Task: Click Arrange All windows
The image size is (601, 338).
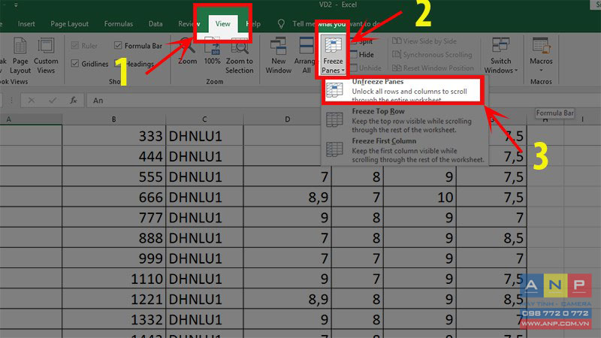Action: point(307,56)
